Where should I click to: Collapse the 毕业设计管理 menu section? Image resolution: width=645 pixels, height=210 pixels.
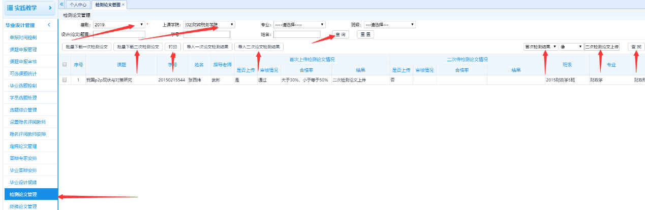(48, 25)
